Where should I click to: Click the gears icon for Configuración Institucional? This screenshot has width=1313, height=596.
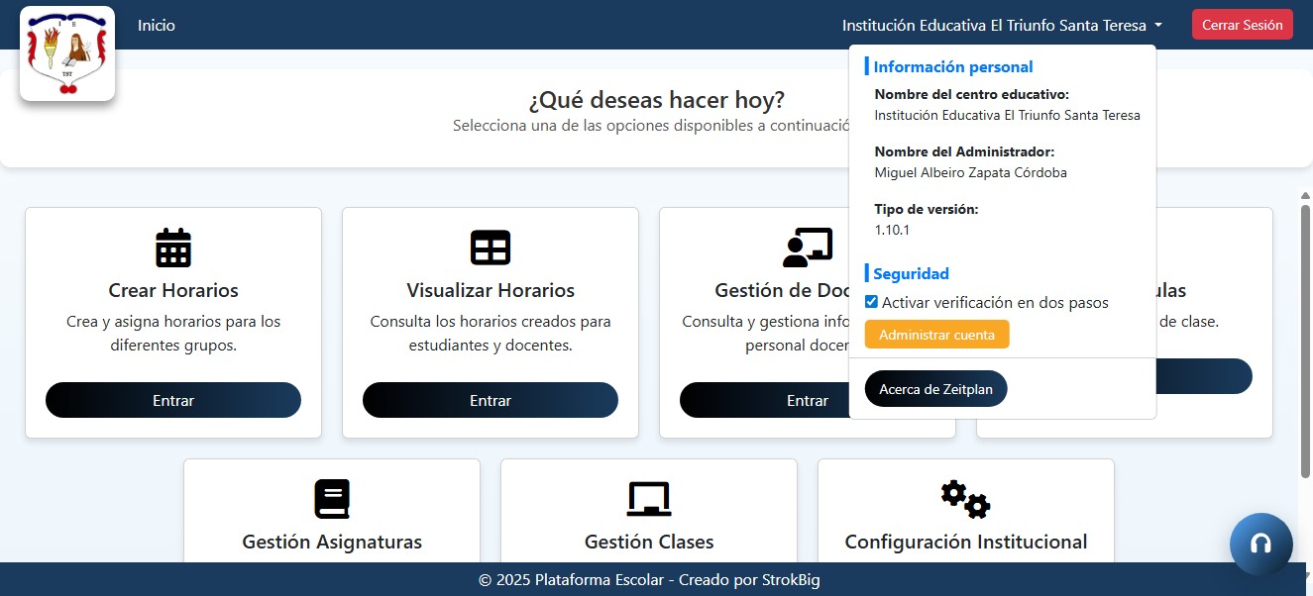965,499
